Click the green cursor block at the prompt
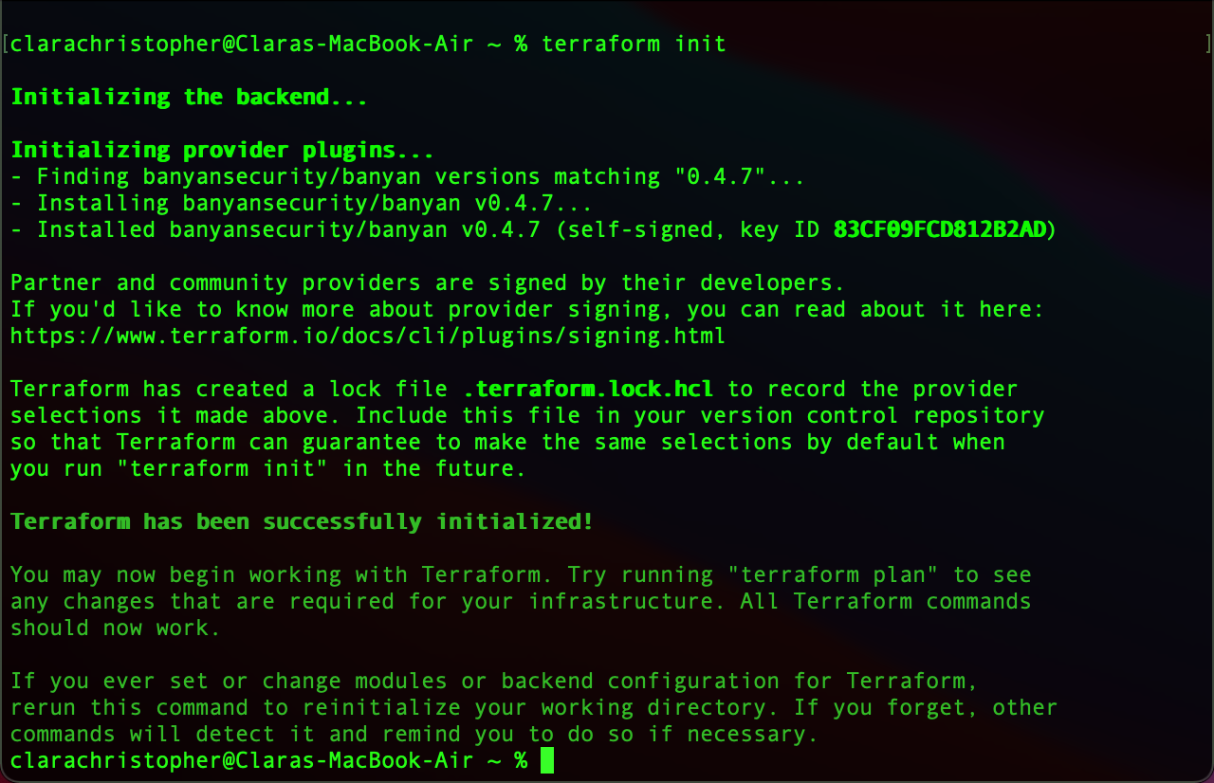This screenshot has height=783, width=1214. (546, 760)
